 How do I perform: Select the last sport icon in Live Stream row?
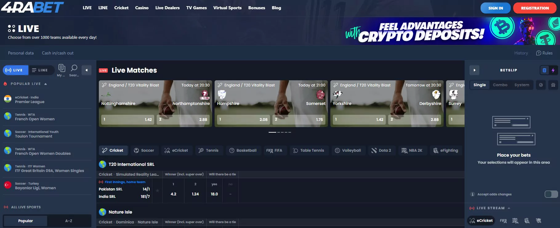point(538,221)
